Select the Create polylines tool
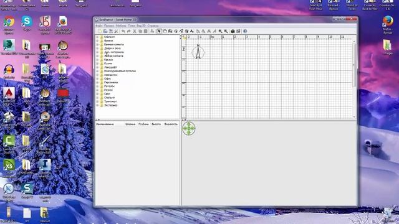The height and width of the screenshot is (224, 399). pyautogui.click(x=181, y=31)
